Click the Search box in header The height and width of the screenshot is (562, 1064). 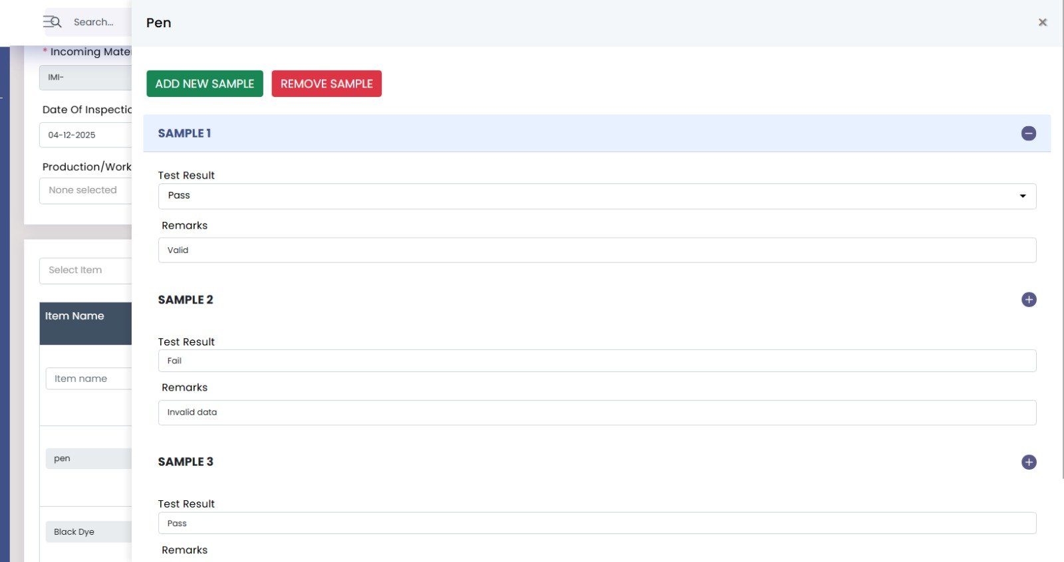coord(96,22)
